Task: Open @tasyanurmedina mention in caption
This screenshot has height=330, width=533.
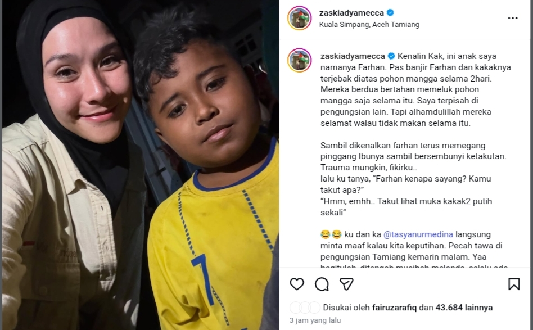Action: click(418, 234)
